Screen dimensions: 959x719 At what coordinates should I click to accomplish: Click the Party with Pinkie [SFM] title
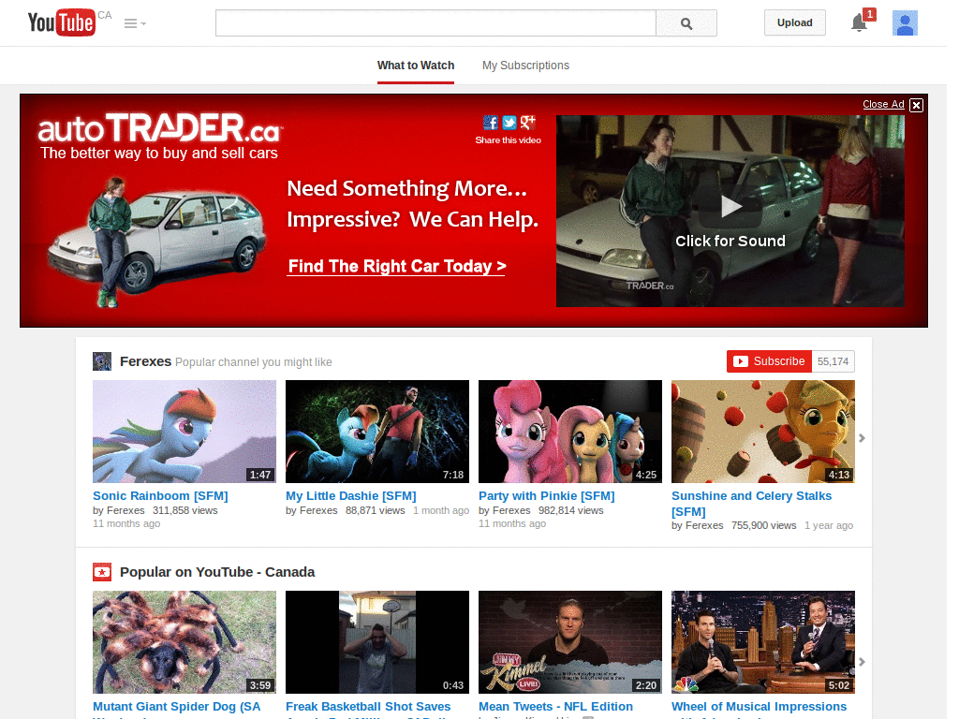coord(547,496)
